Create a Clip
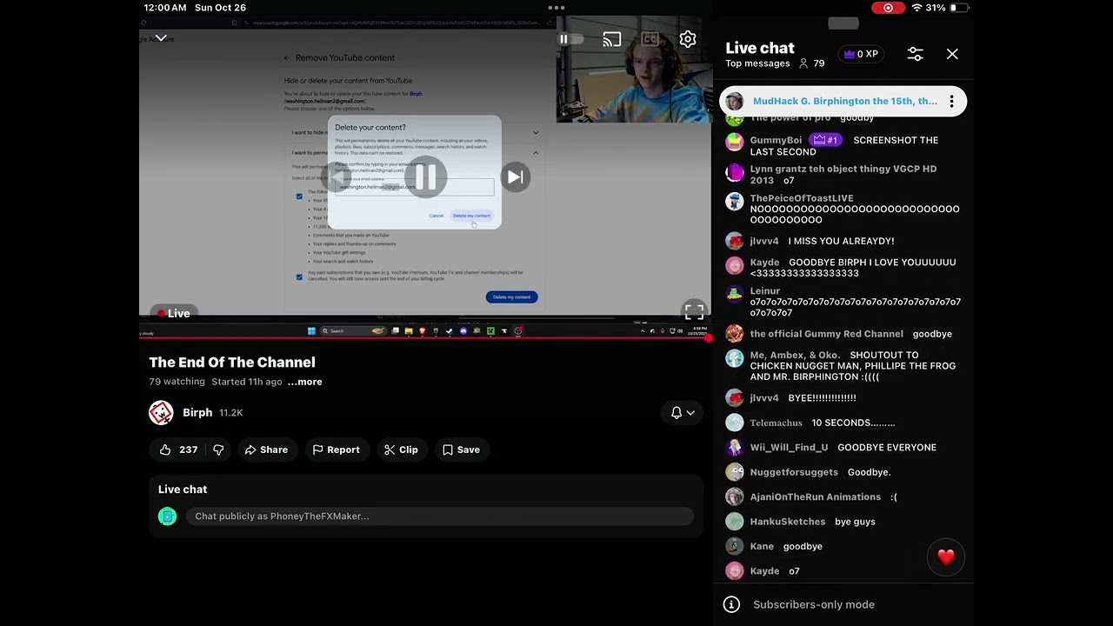The width and height of the screenshot is (1113, 626). (402, 450)
